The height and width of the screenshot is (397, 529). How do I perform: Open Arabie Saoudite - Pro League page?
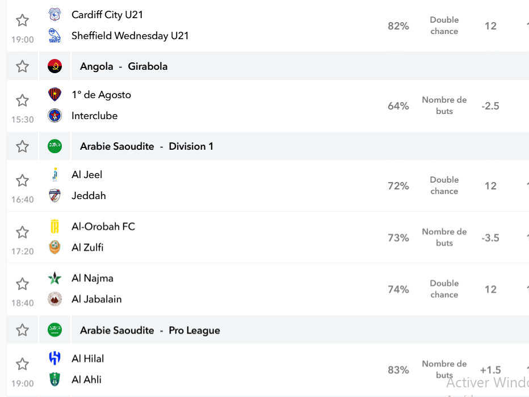[x=150, y=330]
